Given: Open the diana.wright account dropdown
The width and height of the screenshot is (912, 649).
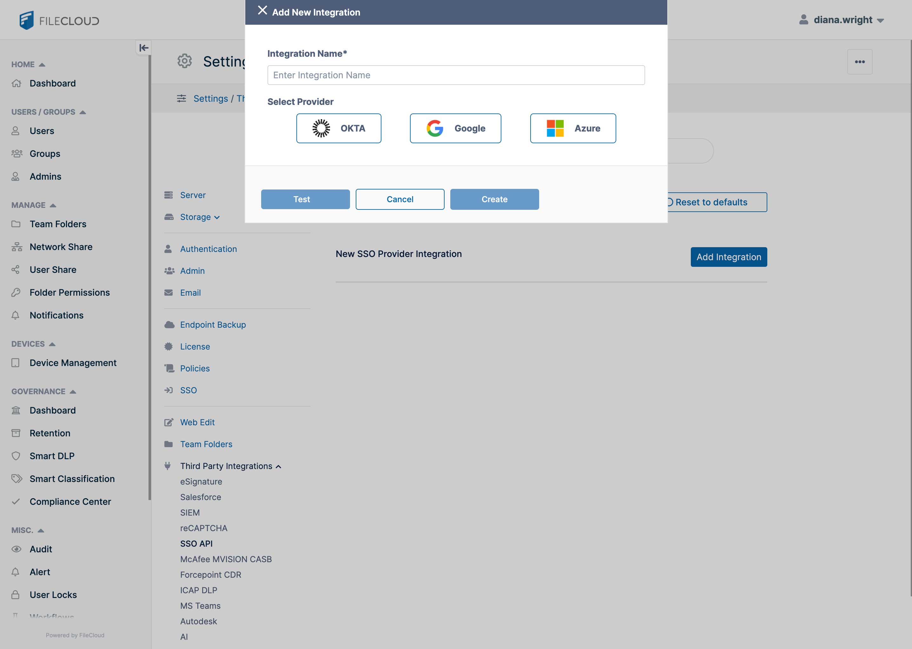Looking at the screenshot, I should (880, 20).
